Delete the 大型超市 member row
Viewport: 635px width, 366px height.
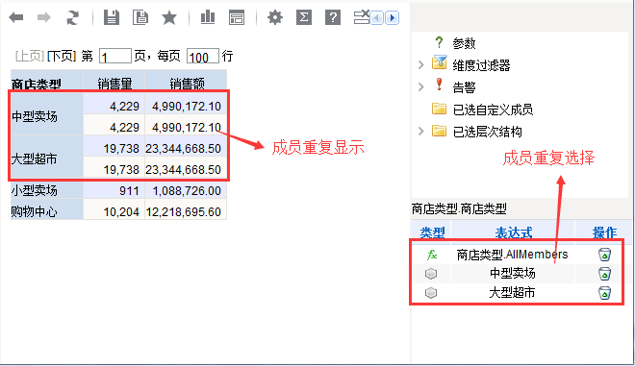click(x=604, y=293)
